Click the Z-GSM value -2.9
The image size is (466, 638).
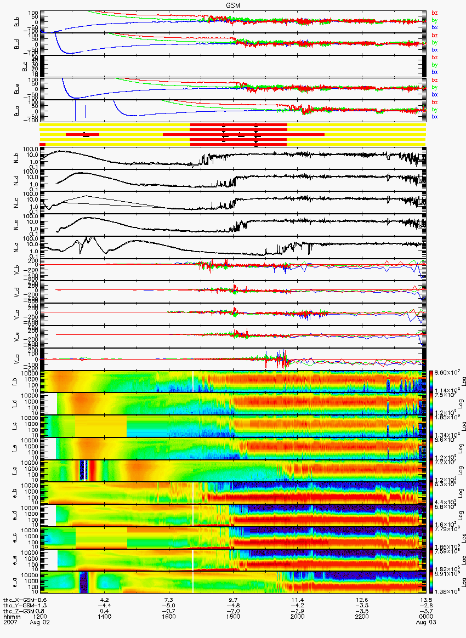point(298,611)
